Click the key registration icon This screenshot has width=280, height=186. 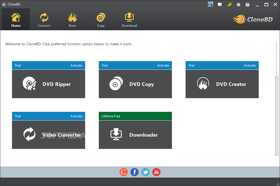(x=230, y=4)
